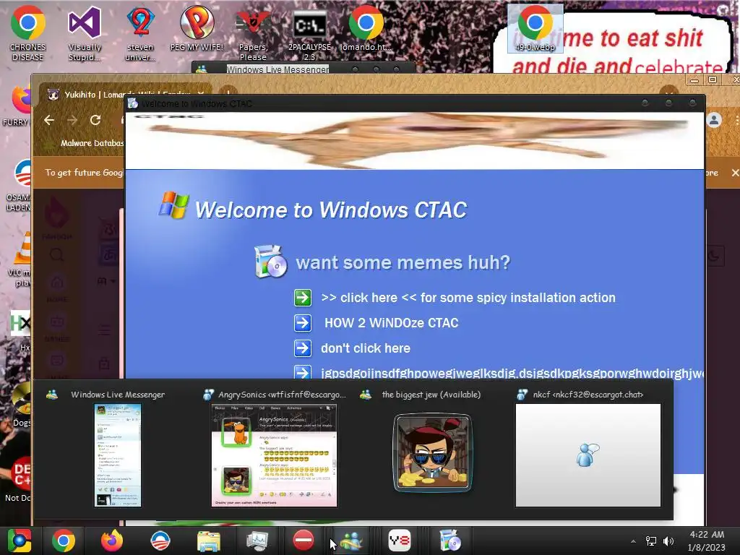Open the Papers, Please desktop icon
This screenshot has height=555, width=740.
[x=253, y=33]
